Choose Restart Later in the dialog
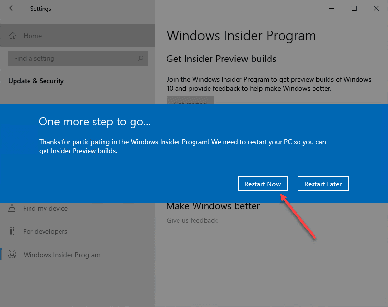The image size is (388, 307). [x=323, y=184]
